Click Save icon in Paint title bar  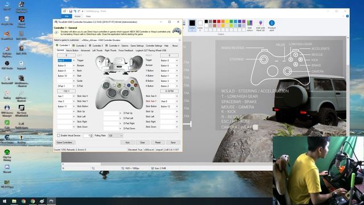(x=71, y=11)
